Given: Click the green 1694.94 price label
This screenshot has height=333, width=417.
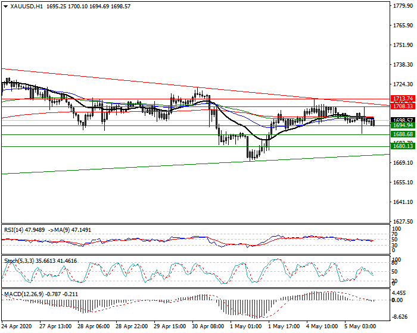Looking at the screenshot, I should pos(403,125).
